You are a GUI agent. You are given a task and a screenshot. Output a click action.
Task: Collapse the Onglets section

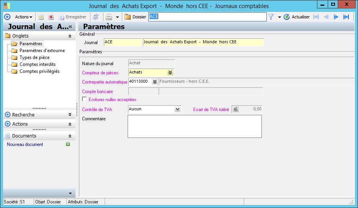[70, 36]
